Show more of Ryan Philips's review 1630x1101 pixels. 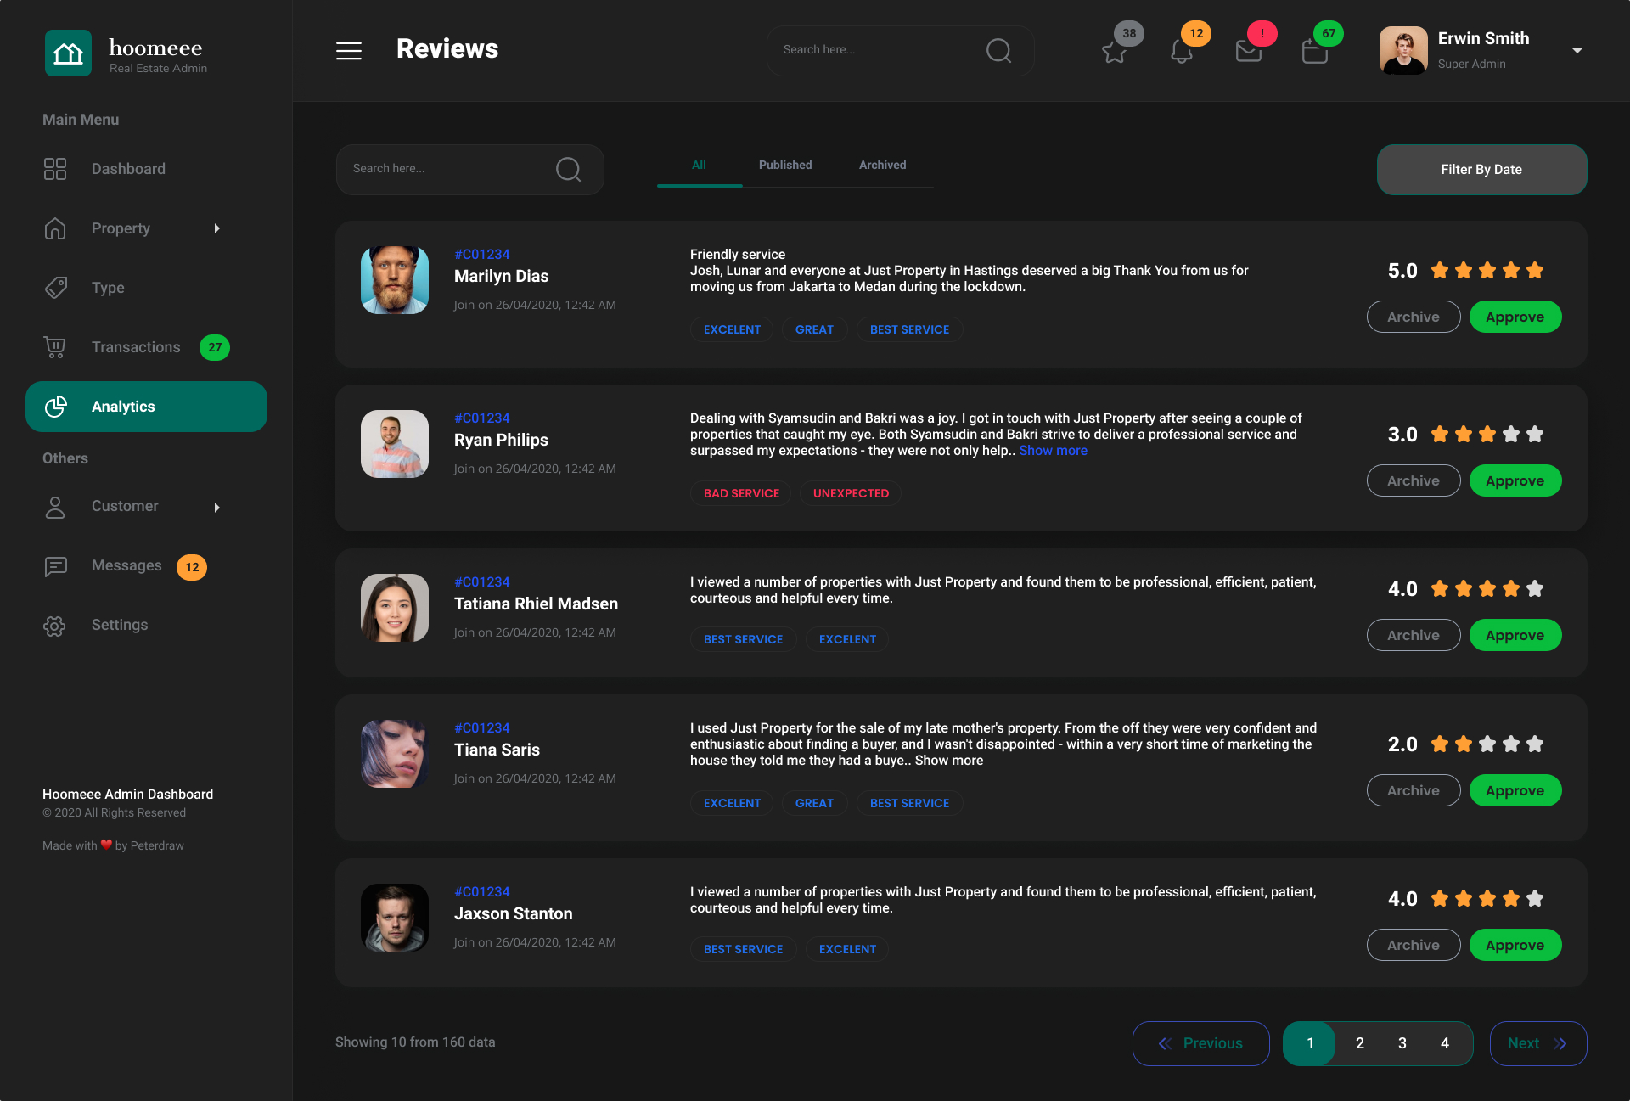pyautogui.click(x=1053, y=451)
